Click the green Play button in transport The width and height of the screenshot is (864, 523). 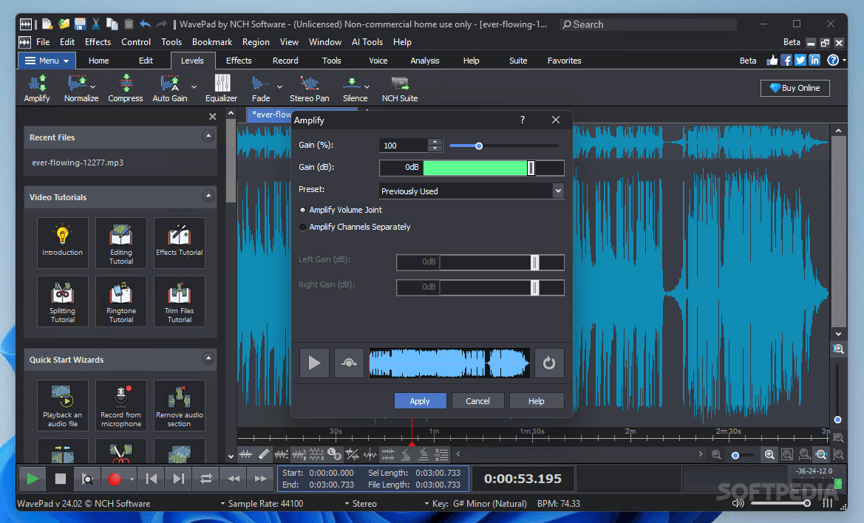point(33,479)
